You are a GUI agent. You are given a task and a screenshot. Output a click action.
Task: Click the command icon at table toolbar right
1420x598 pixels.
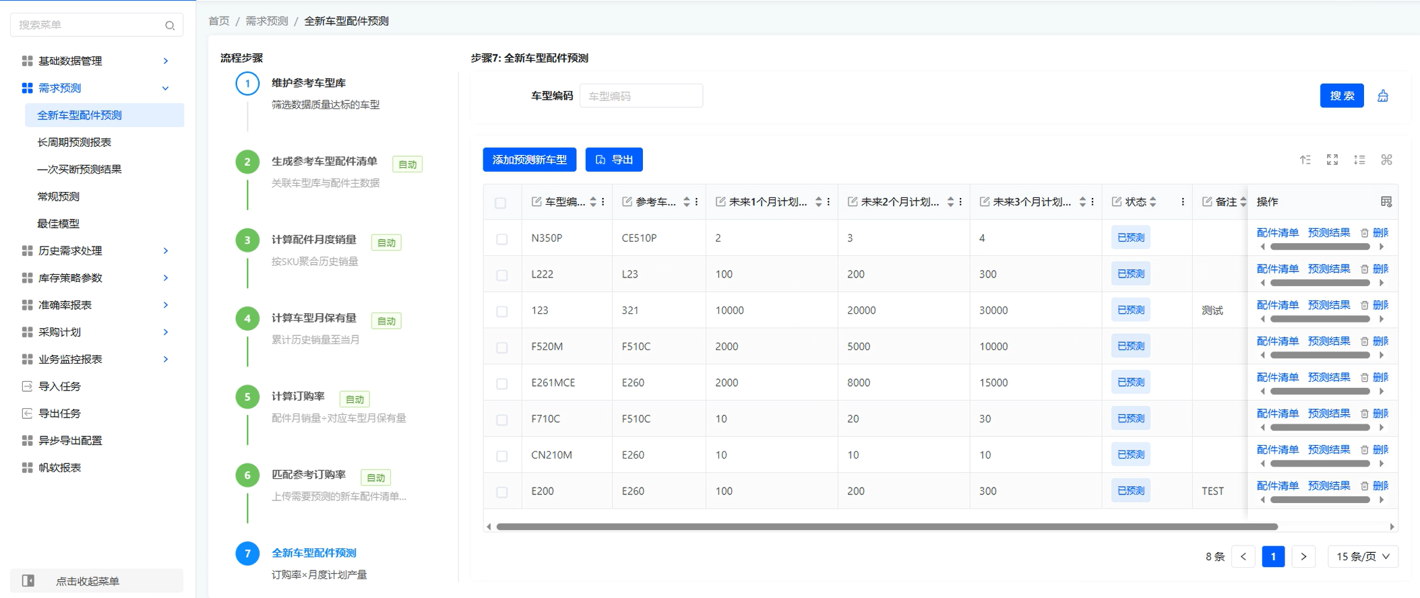coord(1386,160)
